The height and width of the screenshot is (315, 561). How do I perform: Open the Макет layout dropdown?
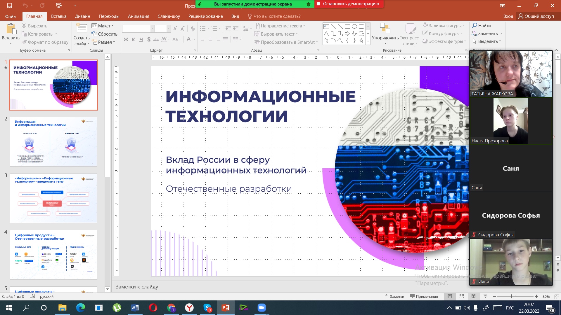103,26
